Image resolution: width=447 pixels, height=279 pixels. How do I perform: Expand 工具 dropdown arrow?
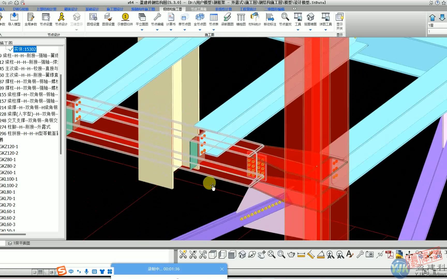point(298,30)
